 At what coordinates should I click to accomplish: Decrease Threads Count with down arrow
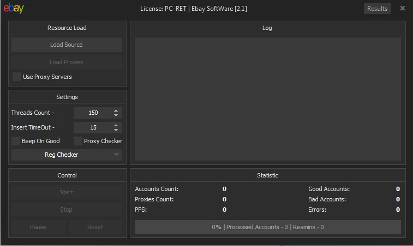(x=116, y=115)
